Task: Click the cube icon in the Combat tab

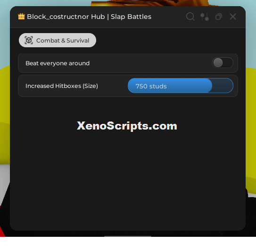Action: tap(29, 40)
